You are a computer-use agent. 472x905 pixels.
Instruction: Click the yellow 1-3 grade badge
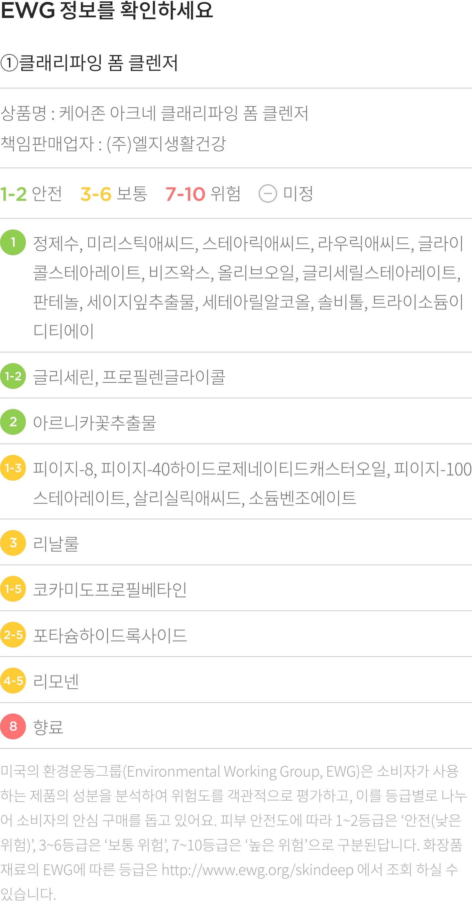[13, 468]
